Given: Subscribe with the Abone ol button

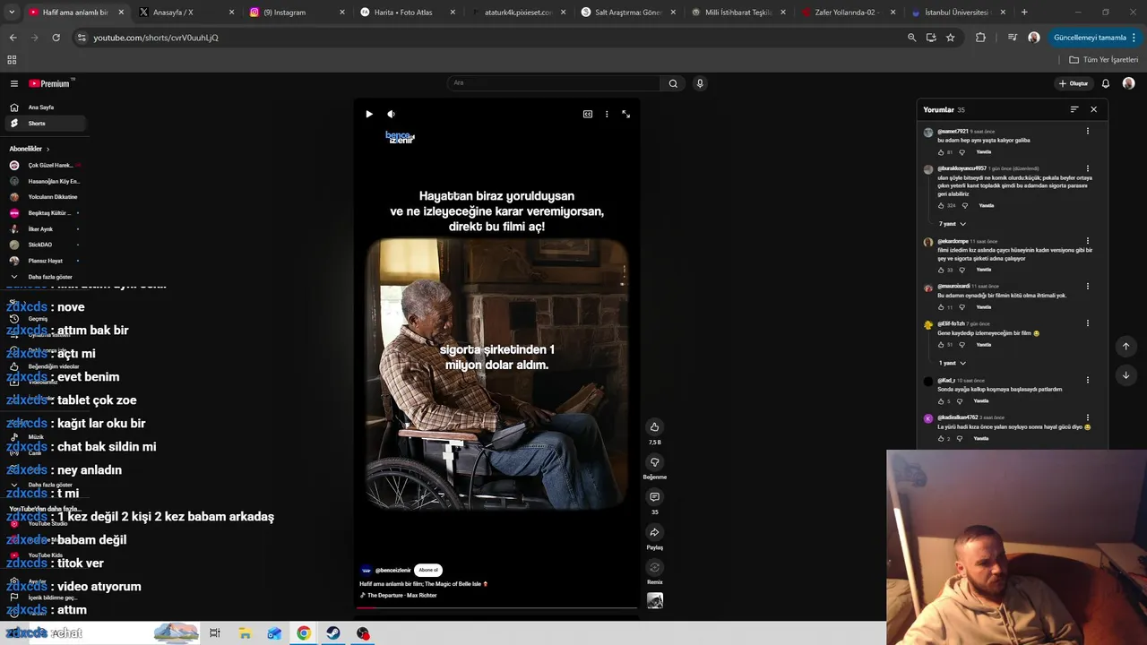Looking at the screenshot, I should tap(428, 570).
